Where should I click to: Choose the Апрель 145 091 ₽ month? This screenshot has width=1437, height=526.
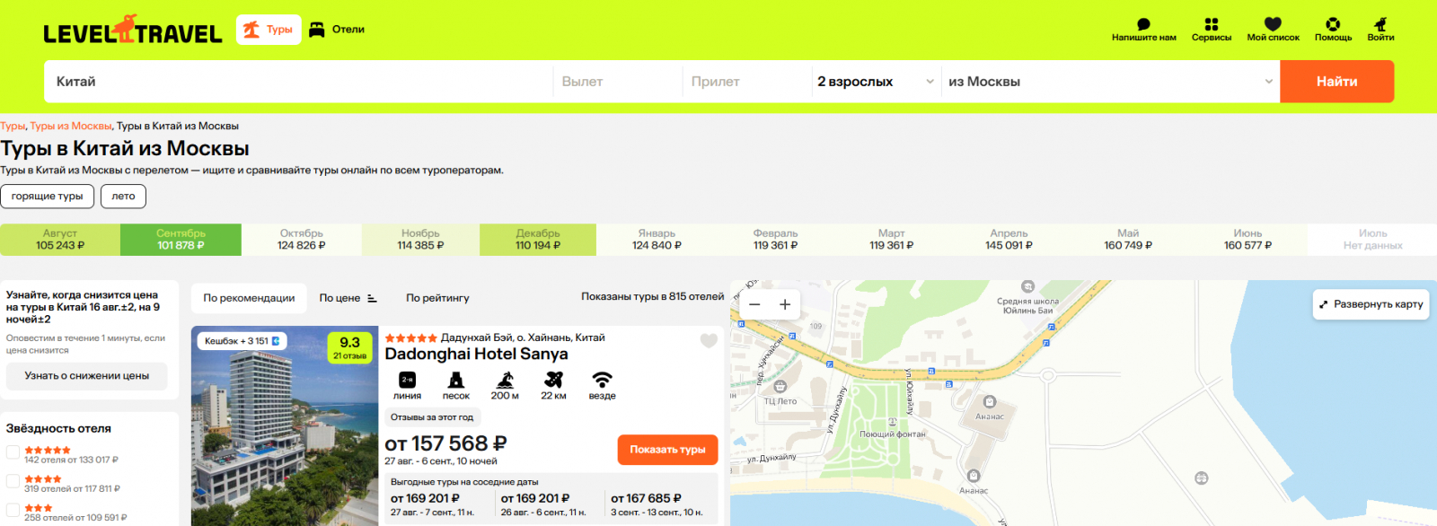pyautogui.click(x=1009, y=240)
